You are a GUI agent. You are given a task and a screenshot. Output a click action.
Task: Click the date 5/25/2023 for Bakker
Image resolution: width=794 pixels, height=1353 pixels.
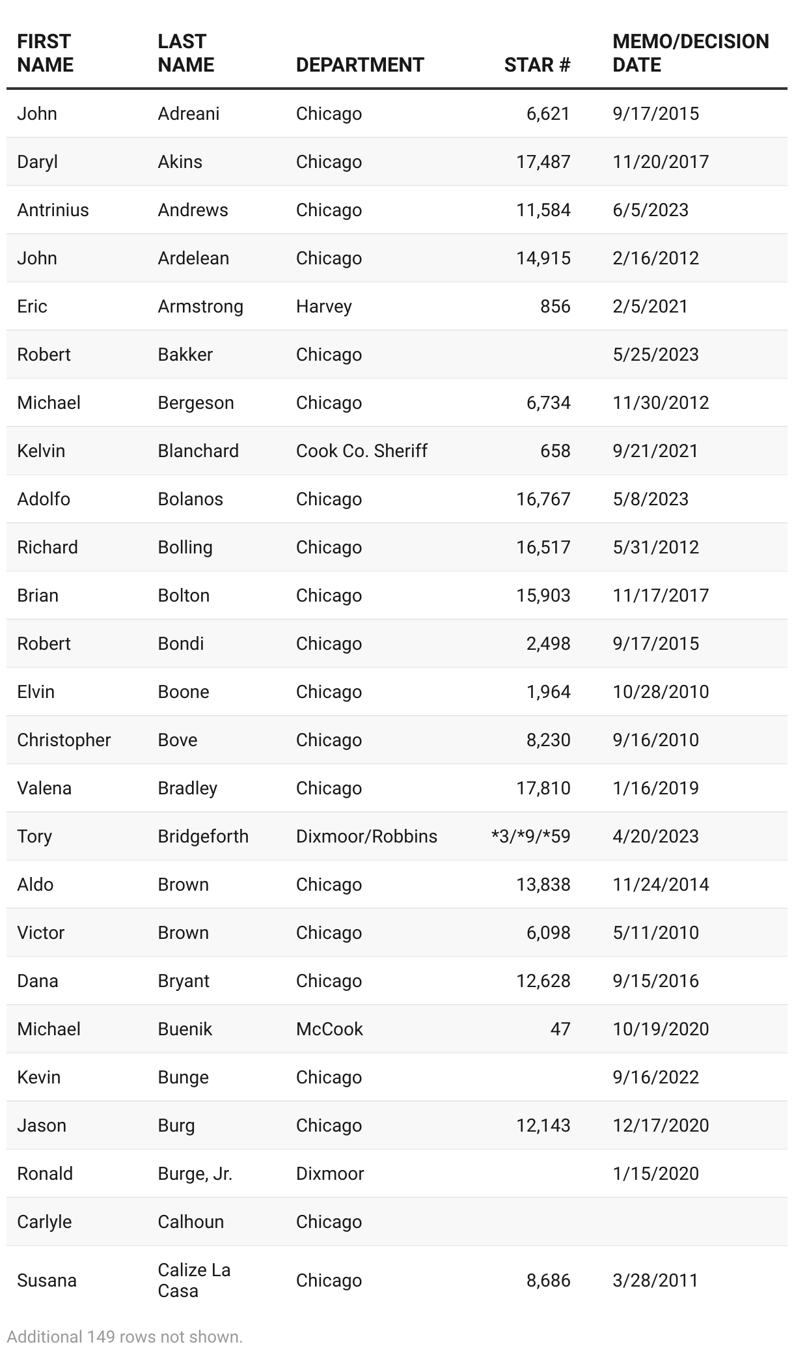pos(655,354)
